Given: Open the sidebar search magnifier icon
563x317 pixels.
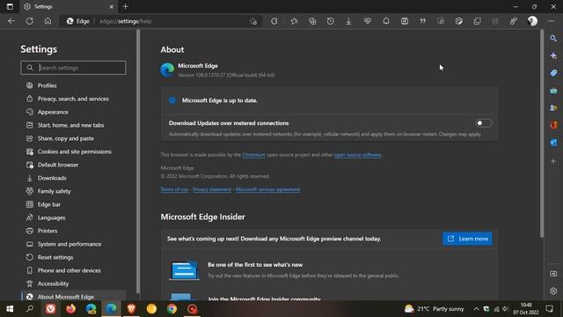Looking at the screenshot, I should [x=553, y=38].
